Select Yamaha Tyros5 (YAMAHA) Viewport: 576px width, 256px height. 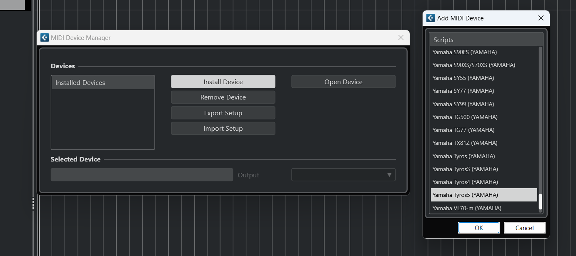coord(484,195)
